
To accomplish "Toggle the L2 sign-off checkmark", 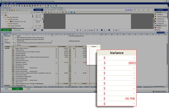I will (x=140, y=10).
